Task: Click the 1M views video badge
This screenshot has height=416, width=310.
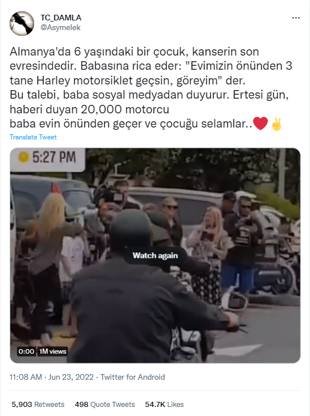Action: click(x=53, y=351)
